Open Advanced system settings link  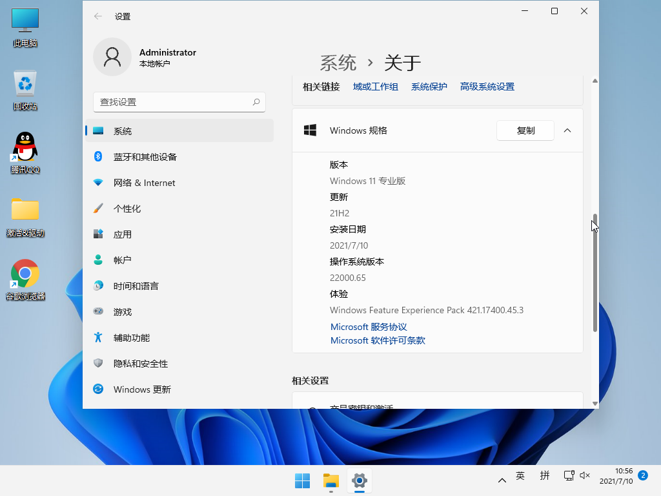coord(487,87)
